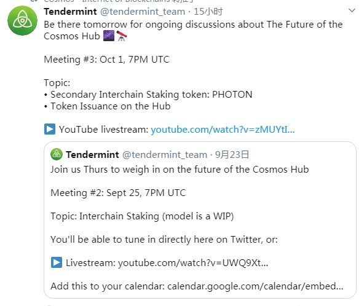Open the calendar.google.com/calendar/embed link text
364x306 pixels.
[255, 286]
